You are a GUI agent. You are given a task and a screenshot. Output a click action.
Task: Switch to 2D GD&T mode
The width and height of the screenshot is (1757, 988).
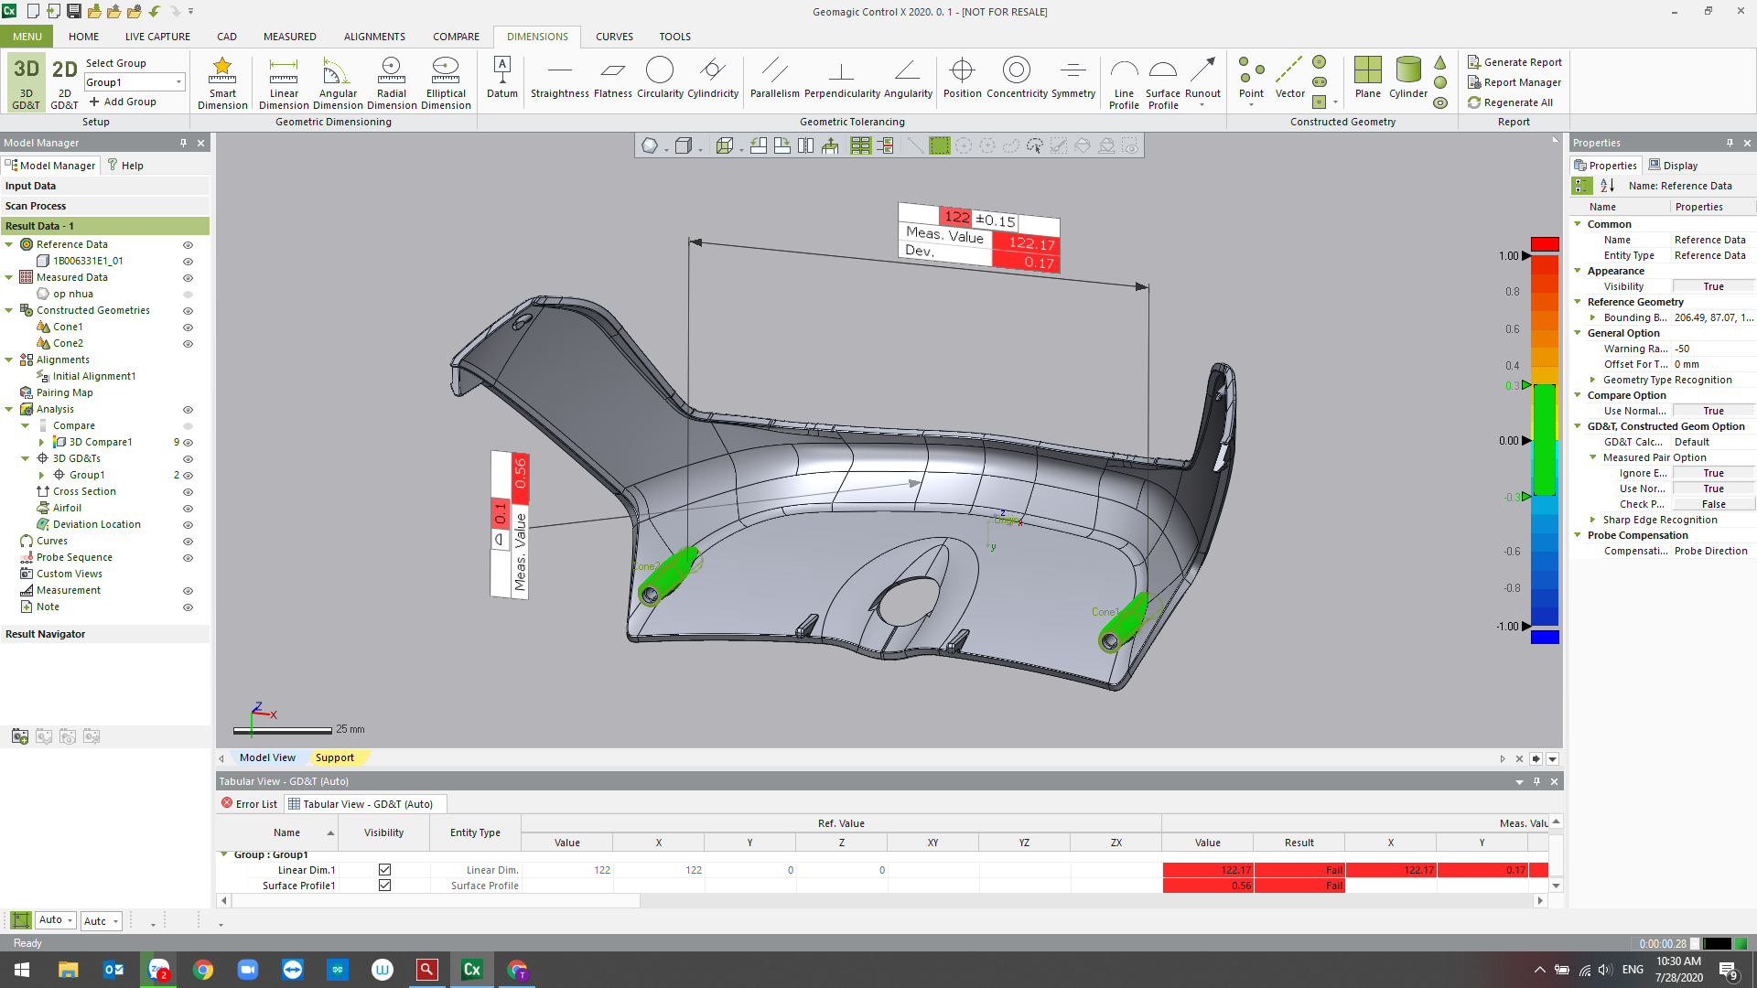pyautogui.click(x=64, y=82)
